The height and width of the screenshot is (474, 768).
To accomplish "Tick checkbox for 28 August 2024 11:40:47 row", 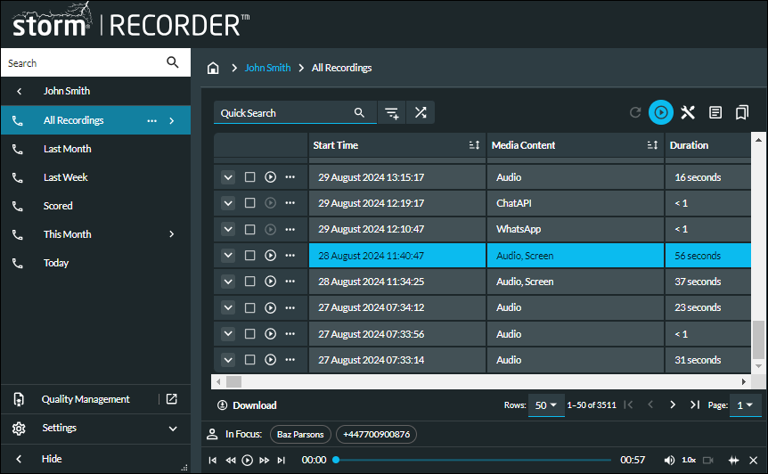I will click(250, 256).
